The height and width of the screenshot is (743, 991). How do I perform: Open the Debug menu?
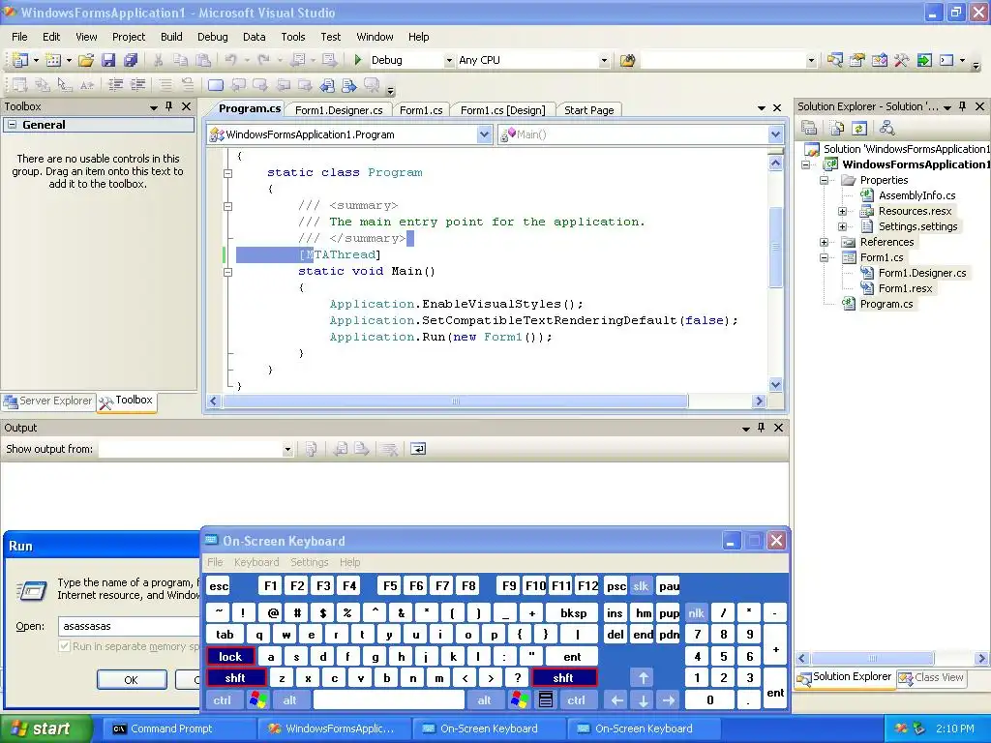pos(212,37)
